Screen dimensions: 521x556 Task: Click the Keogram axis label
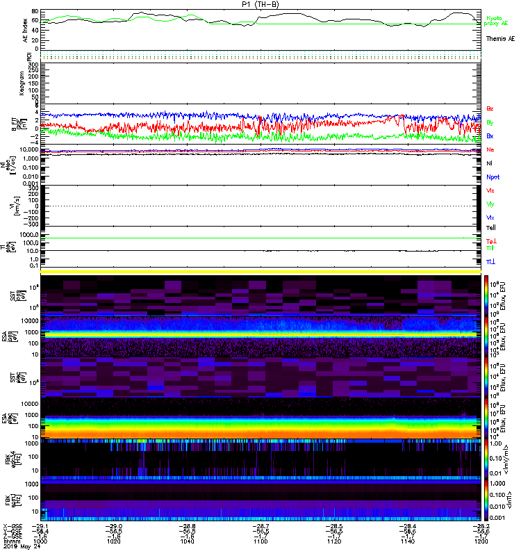click(x=22, y=83)
